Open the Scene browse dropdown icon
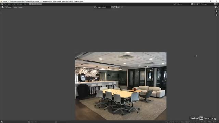The width and height of the screenshot is (219, 123). [x=175, y=4]
